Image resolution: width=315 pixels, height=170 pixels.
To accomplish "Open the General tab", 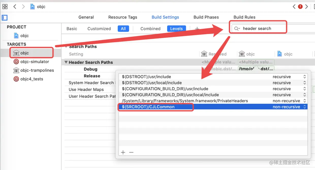I will click(x=86, y=17).
